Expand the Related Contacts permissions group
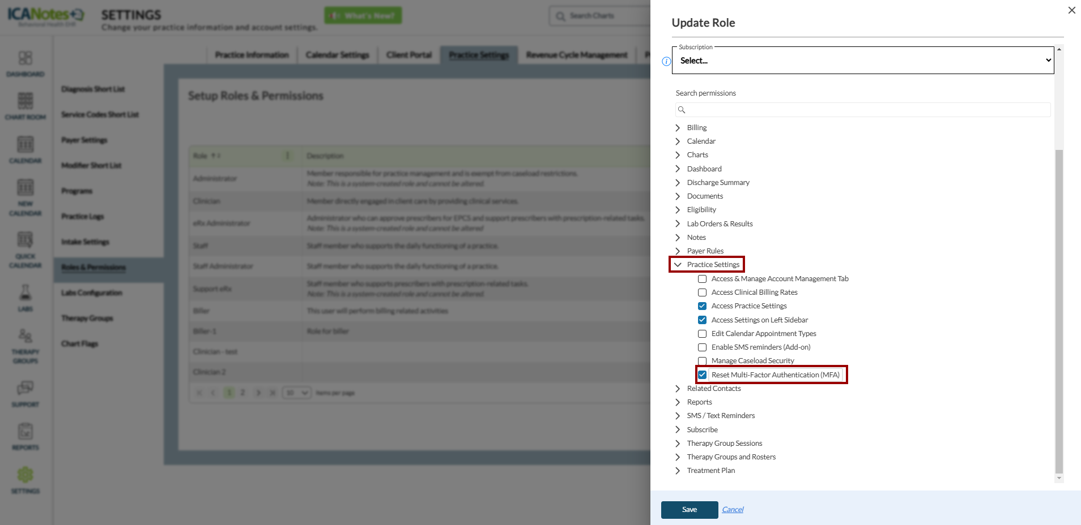Screen dimensions: 1081x525 click(x=678, y=389)
